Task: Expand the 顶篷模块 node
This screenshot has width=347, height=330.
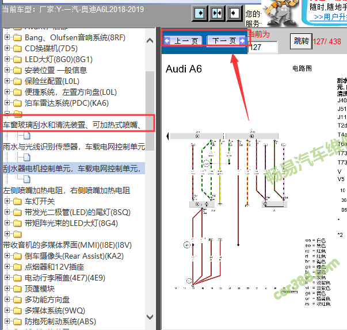Action: click(x=7, y=289)
